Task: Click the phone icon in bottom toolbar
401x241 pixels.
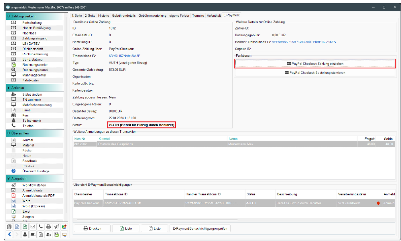Action: coord(41,227)
